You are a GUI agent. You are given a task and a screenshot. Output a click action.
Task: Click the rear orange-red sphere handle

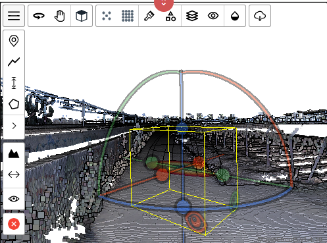pos(199,162)
